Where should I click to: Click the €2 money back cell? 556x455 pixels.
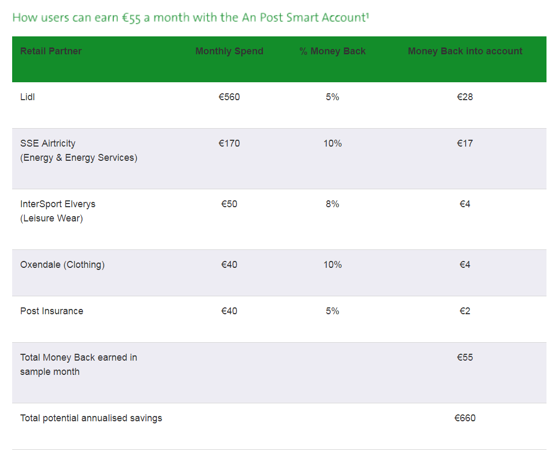tap(465, 311)
